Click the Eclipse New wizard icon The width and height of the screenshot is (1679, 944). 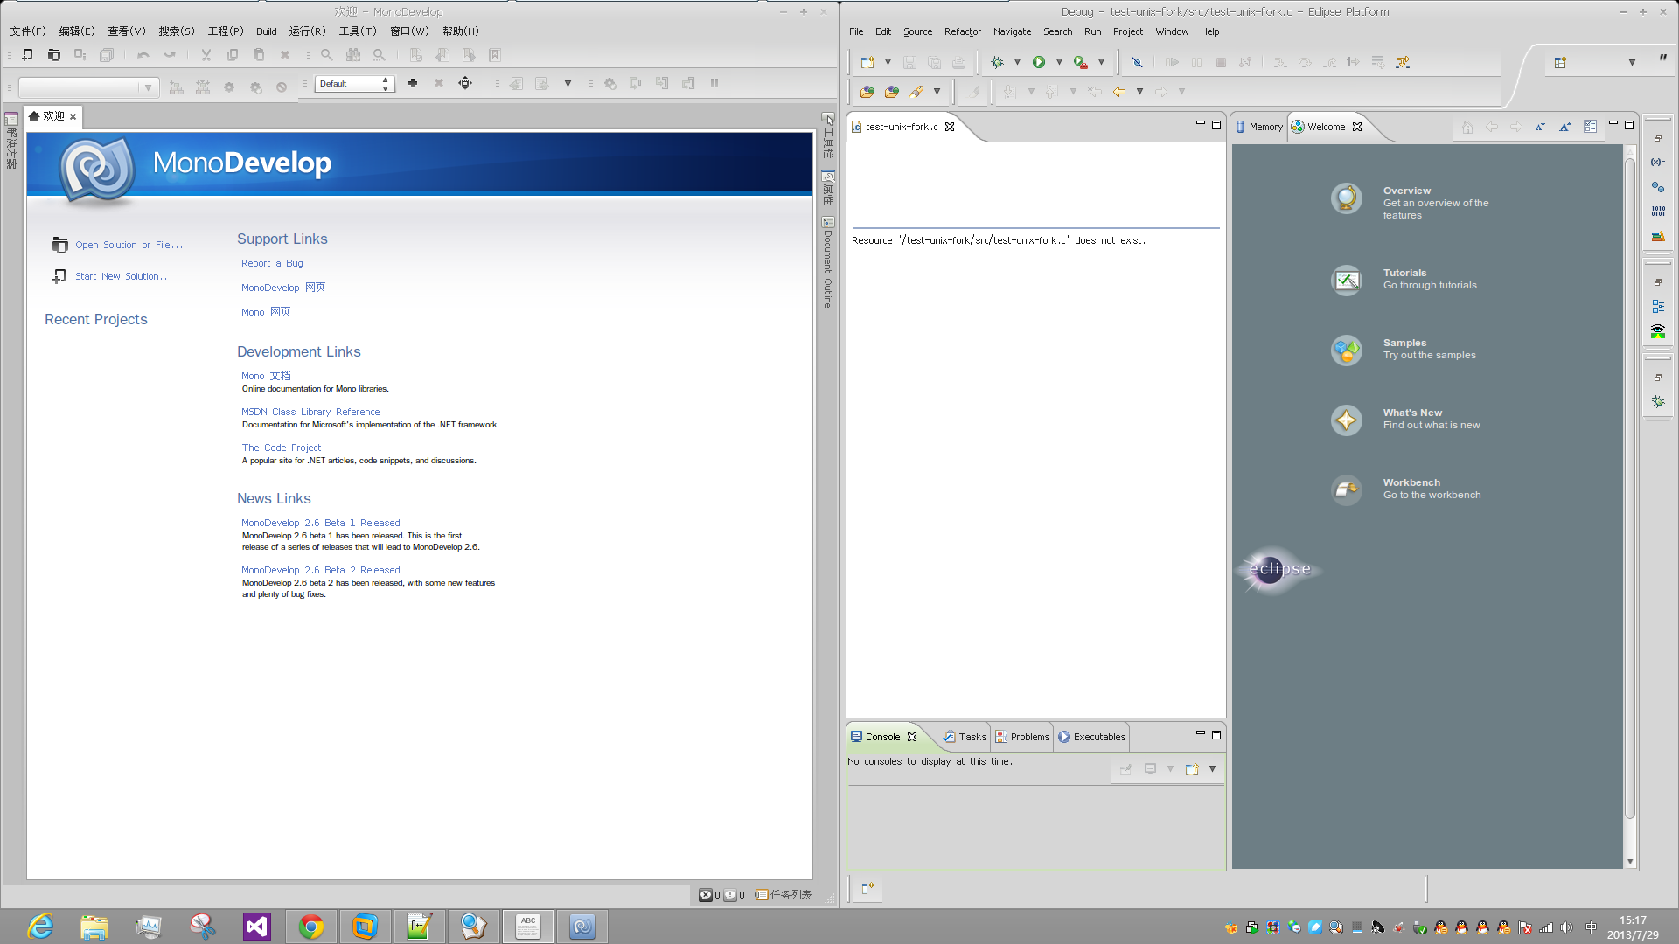coord(867,62)
